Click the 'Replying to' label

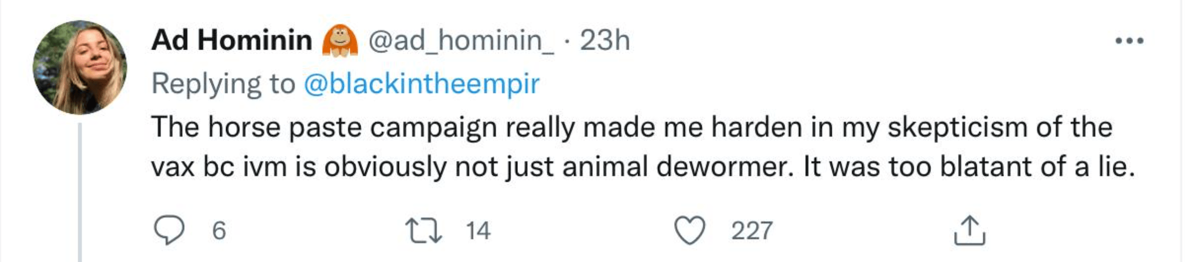click(224, 84)
